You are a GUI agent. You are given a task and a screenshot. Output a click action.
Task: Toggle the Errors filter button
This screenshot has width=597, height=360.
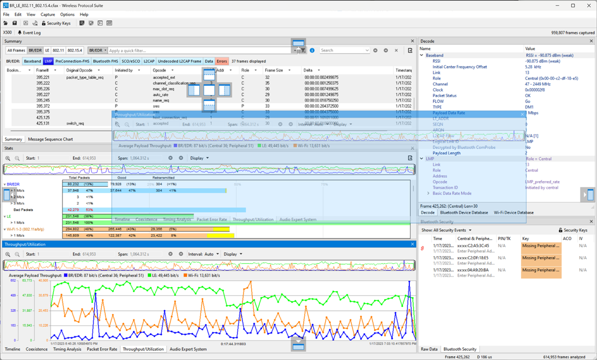222,61
